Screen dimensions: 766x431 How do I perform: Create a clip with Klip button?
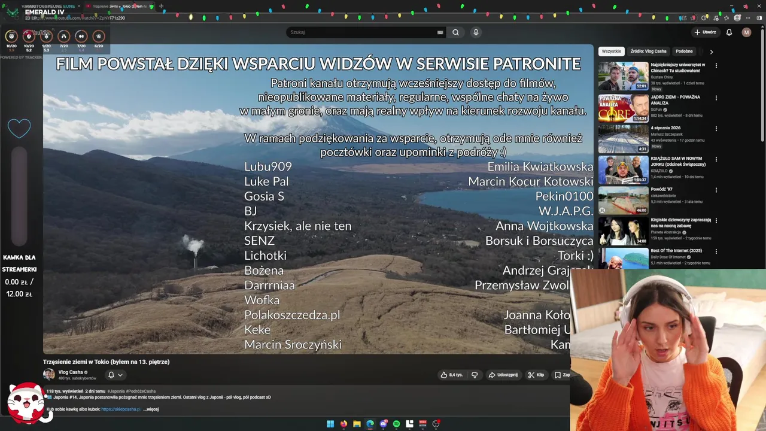coord(536,375)
